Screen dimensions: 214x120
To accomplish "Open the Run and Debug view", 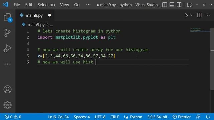I will pos(7,48).
